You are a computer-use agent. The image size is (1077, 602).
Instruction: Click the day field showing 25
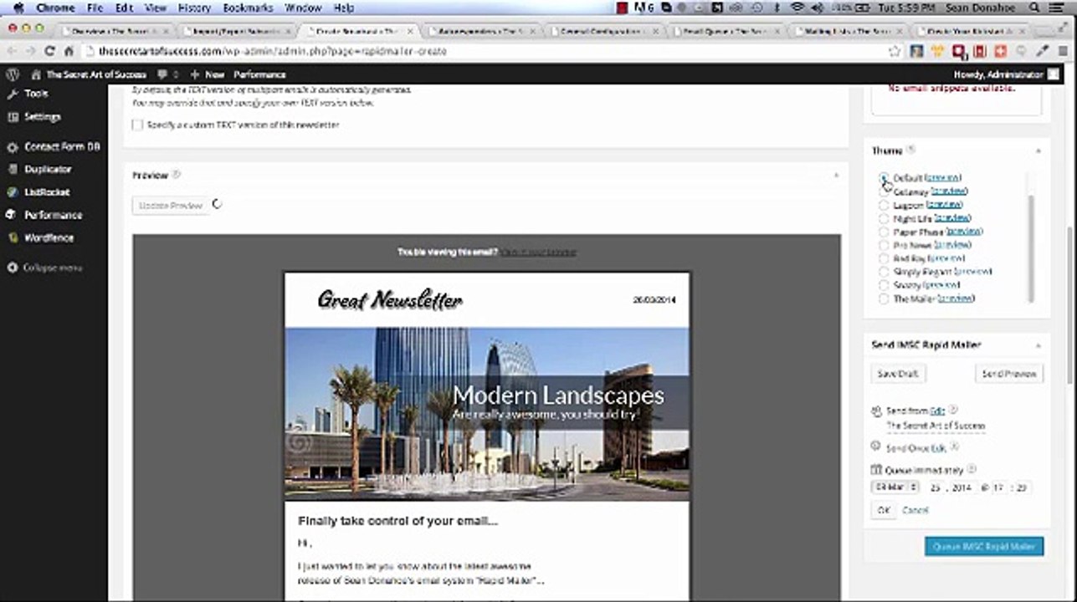click(x=936, y=487)
